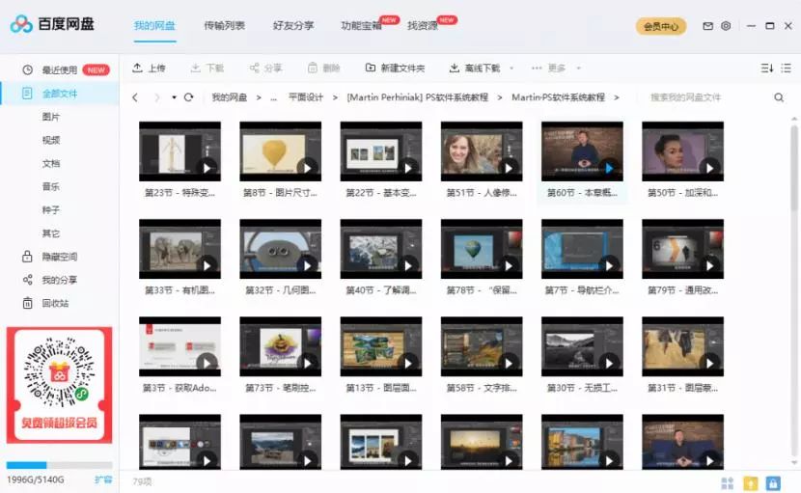Viewport: 801px width, 493px height.
Task: Click the new folder icon 新建文件夹
Action: click(371, 68)
